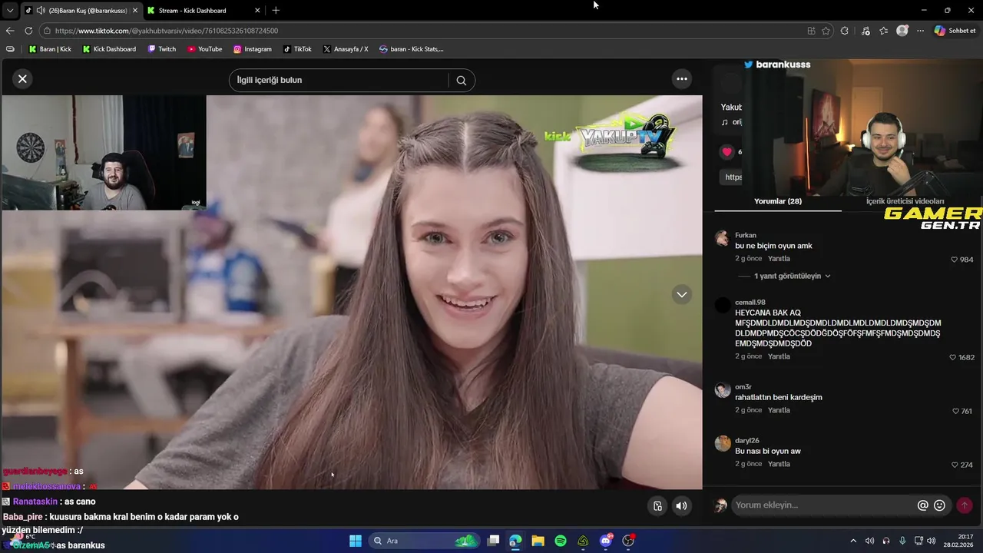Reload the page with refresh icon
This screenshot has height=553, width=983.
tap(28, 31)
